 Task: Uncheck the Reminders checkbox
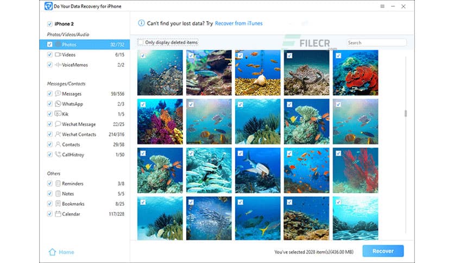[49, 183]
